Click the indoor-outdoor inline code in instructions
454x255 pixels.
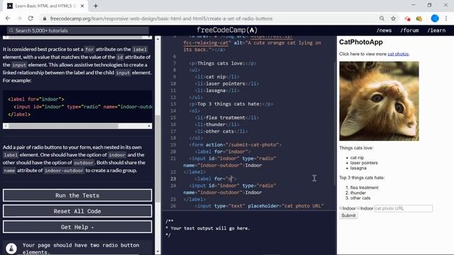tap(64, 171)
